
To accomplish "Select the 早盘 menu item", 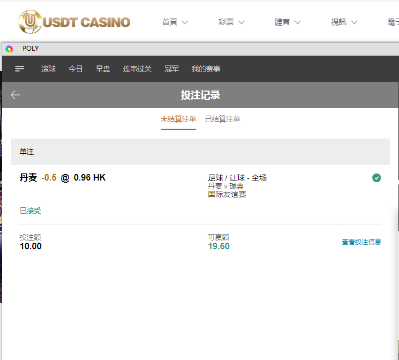I will [103, 69].
